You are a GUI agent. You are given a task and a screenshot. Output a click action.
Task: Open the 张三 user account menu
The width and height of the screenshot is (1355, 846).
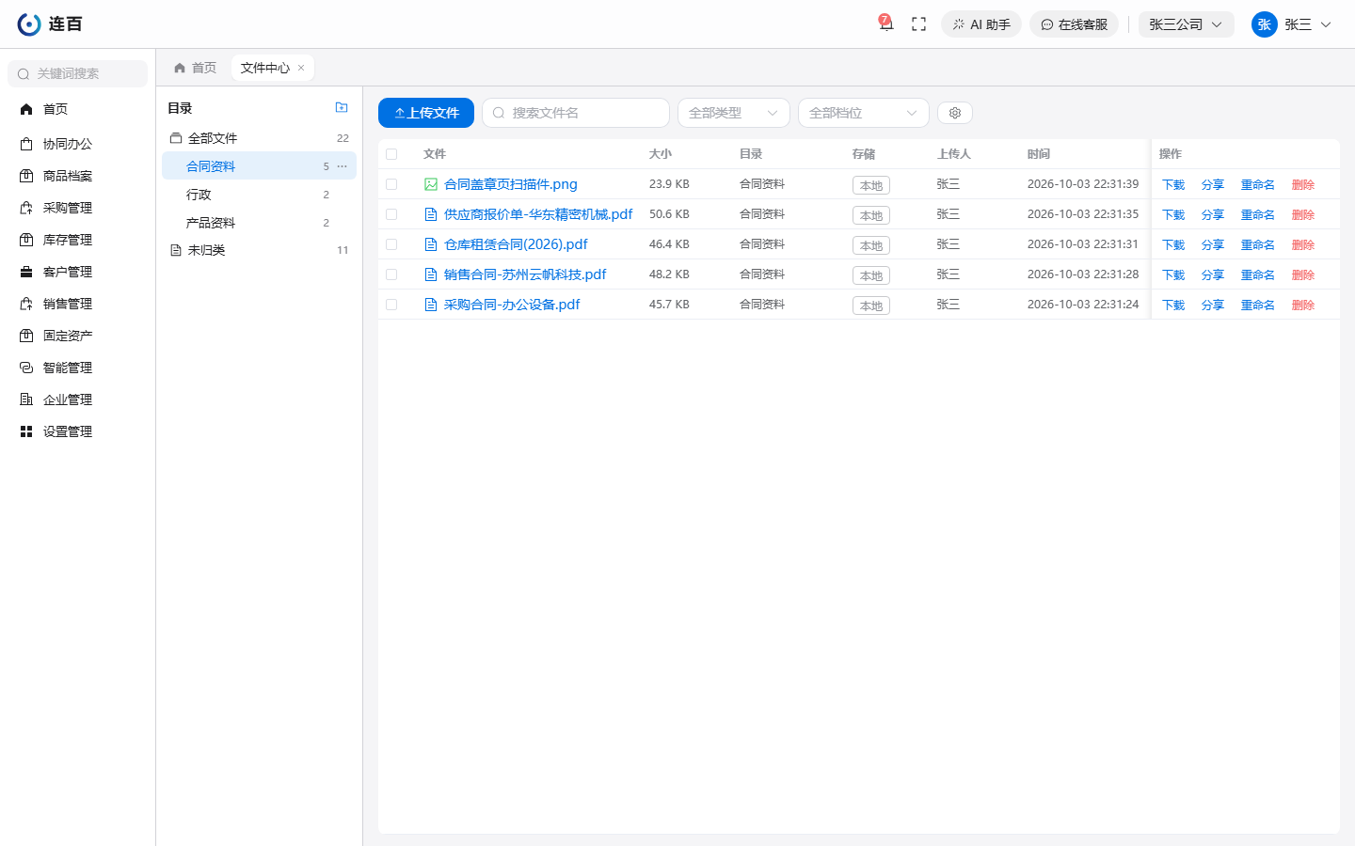tap(1292, 24)
